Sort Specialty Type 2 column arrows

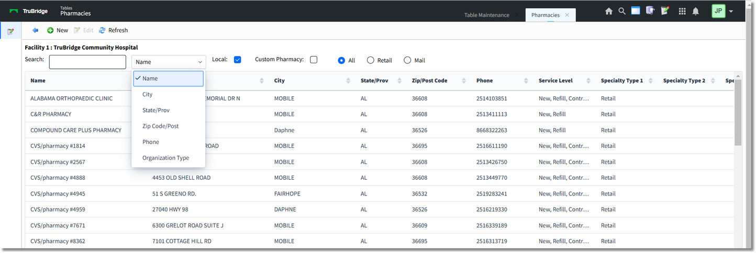pyautogui.click(x=713, y=80)
